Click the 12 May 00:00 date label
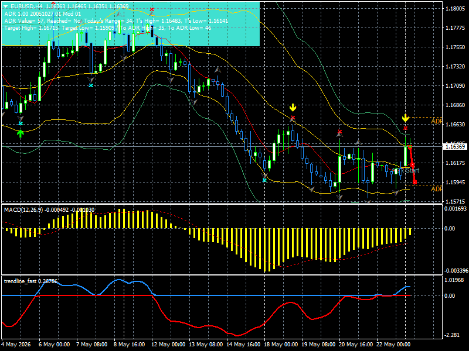 pos(168,345)
